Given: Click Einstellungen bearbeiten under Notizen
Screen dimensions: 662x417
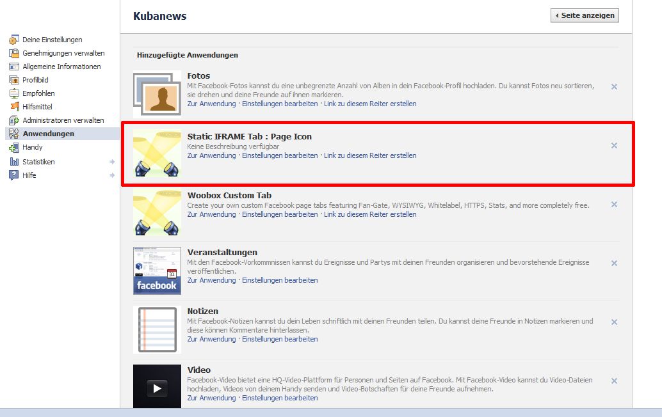Looking at the screenshot, I should tap(280, 339).
